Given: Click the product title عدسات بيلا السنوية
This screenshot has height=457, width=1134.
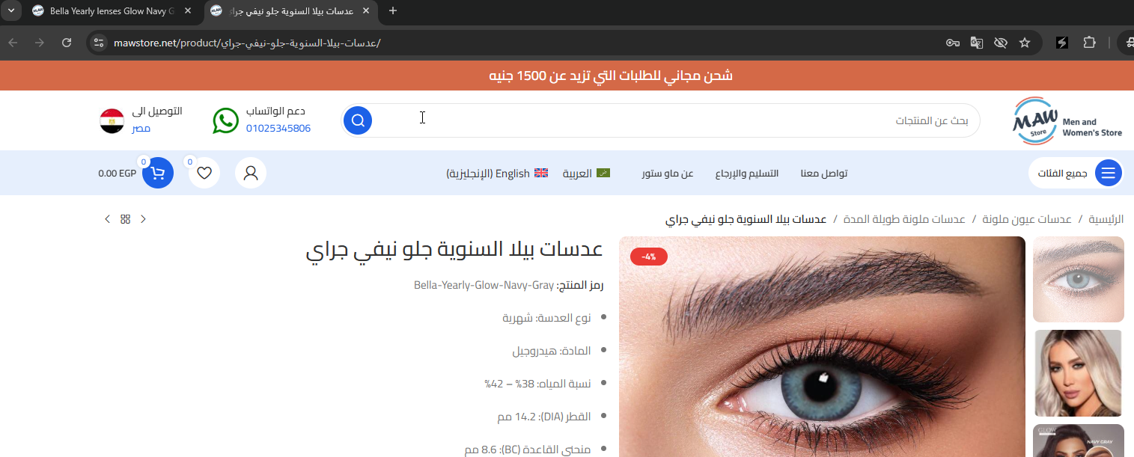Looking at the screenshot, I should (454, 250).
